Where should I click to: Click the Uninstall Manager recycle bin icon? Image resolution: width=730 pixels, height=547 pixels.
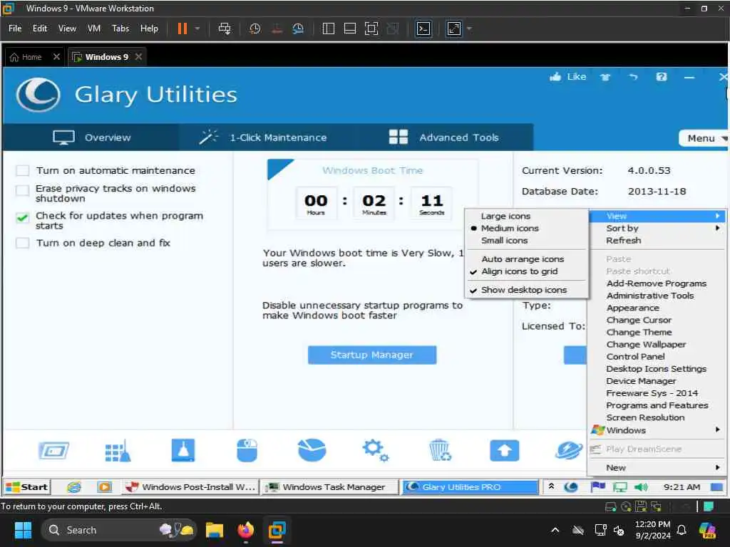[x=439, y=450]
